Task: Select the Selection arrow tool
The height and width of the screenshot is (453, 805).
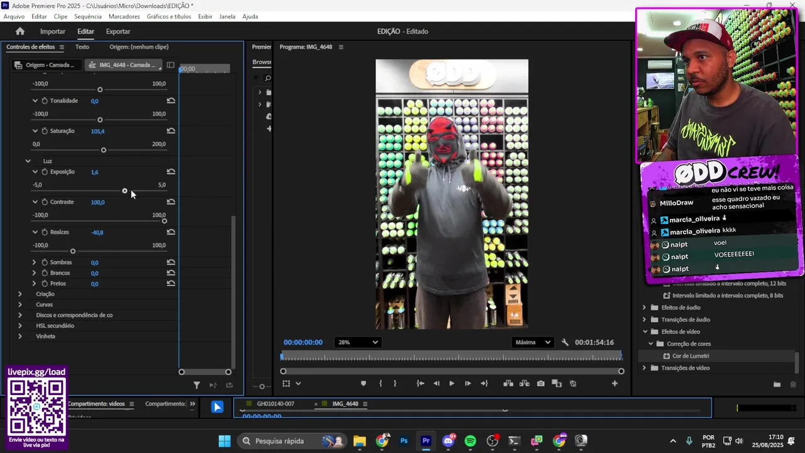Action: tap(217, 407)
